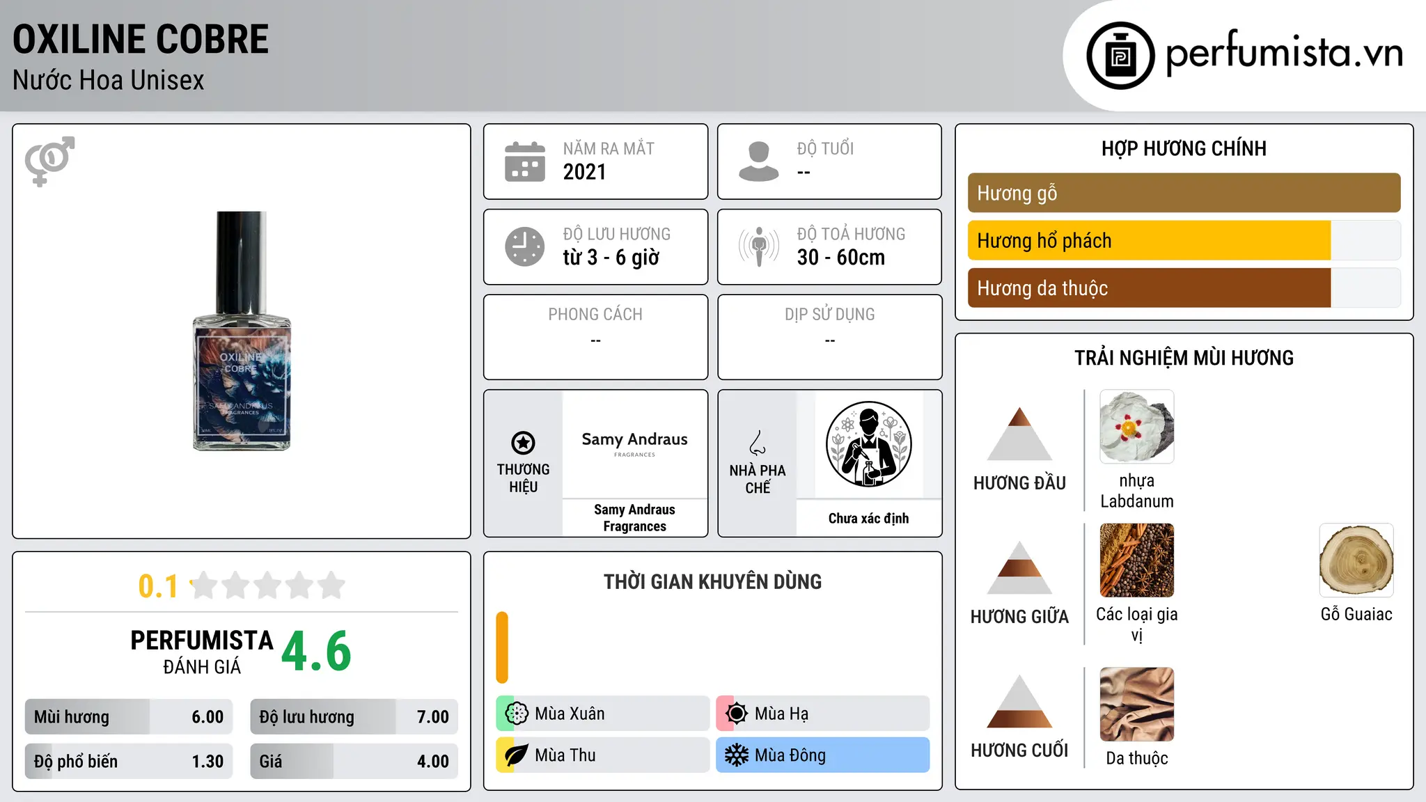Click the nhựa Labdanum note label
Screen dimensions: 1426x802
(1136, 491)
